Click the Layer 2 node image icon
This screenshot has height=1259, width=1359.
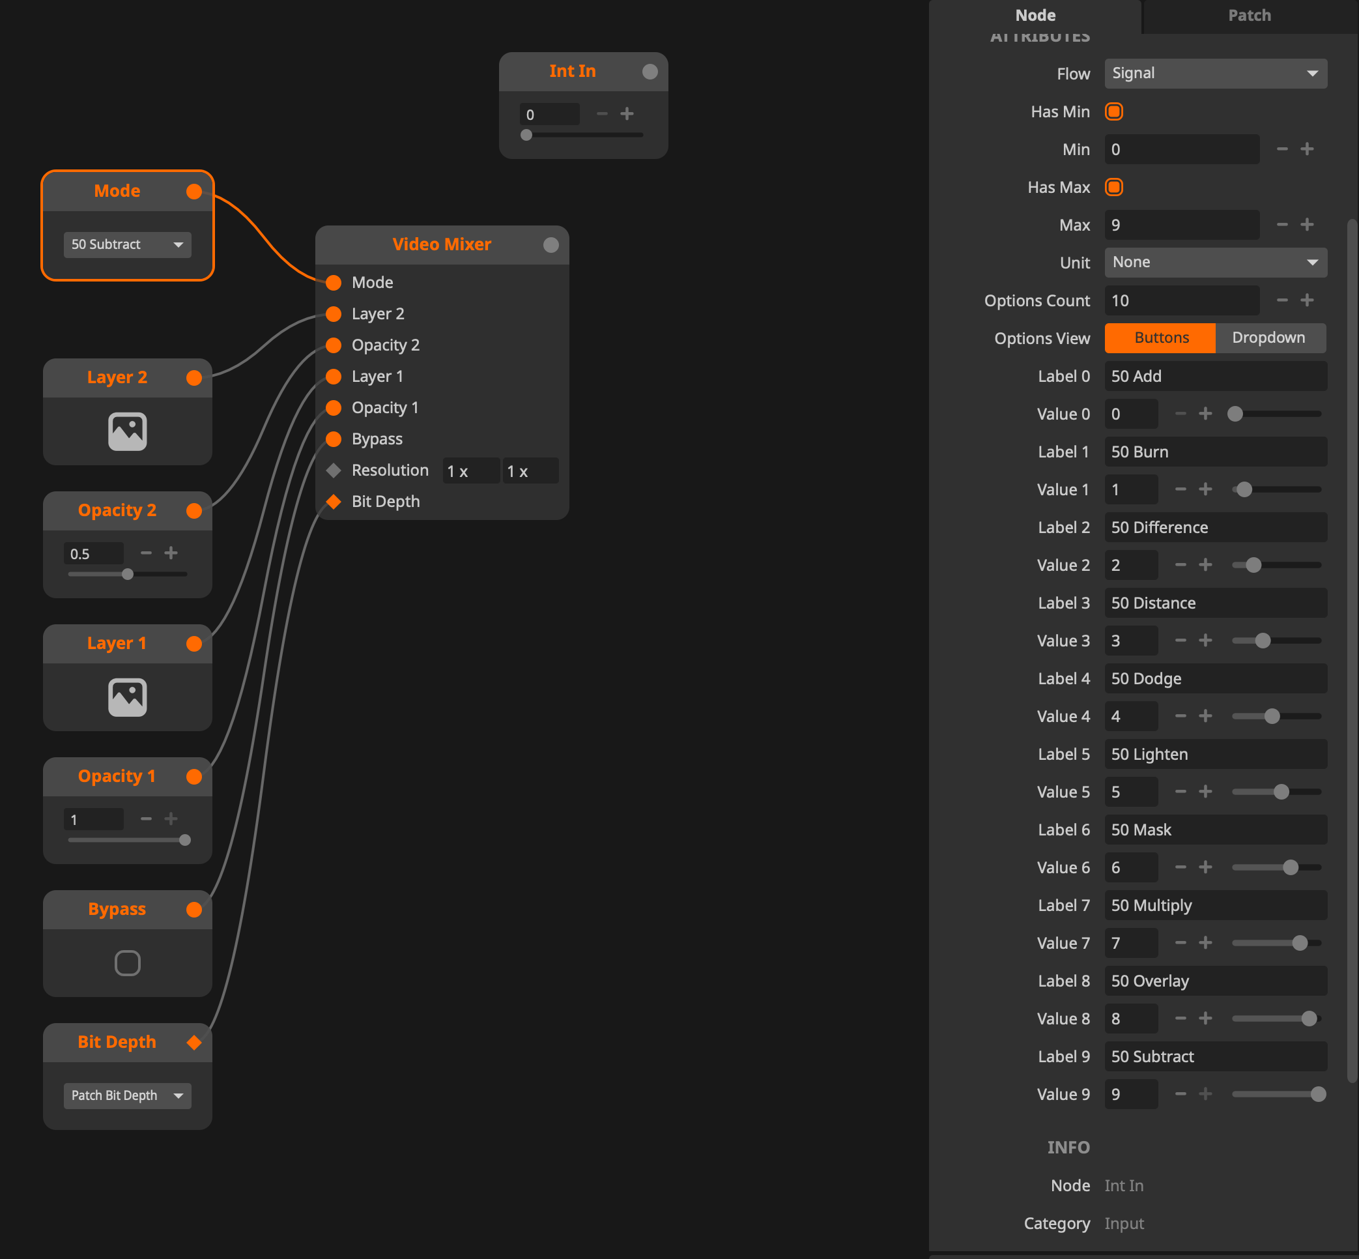pos(128,431)
